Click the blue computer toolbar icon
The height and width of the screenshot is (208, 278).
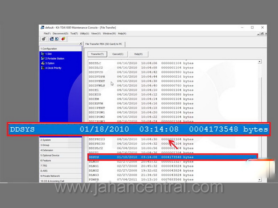(x=52, y=39)
